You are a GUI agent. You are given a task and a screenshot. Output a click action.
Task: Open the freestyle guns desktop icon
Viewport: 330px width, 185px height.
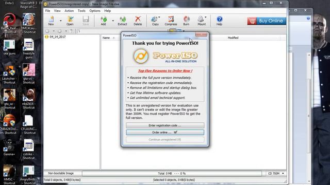tap(29, 49)
